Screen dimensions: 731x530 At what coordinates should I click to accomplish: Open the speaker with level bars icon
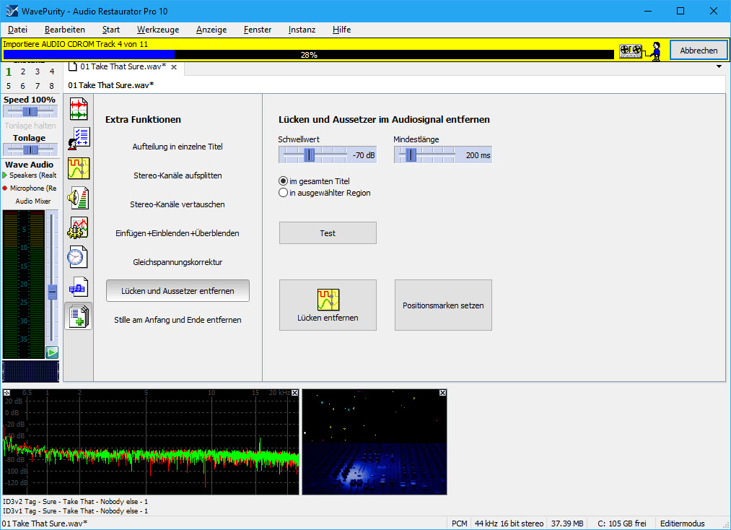79,199
